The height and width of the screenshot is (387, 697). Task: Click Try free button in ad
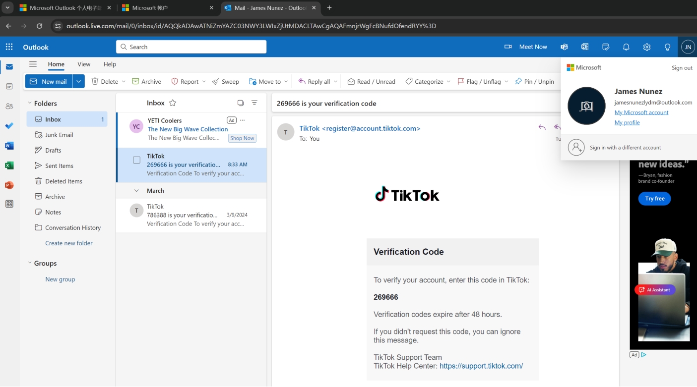pyautogui.click(x=654, y=199)
